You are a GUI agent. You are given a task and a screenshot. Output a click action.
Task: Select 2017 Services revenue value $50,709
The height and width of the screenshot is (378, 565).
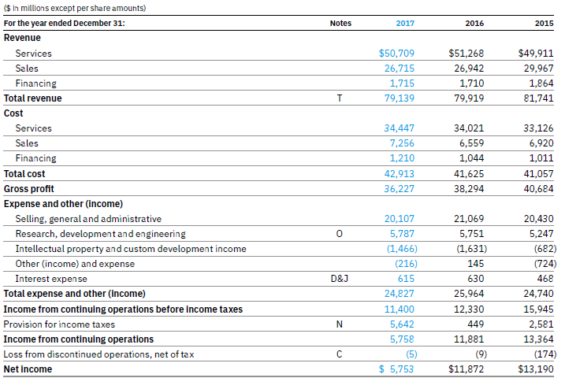click(396, 54)
